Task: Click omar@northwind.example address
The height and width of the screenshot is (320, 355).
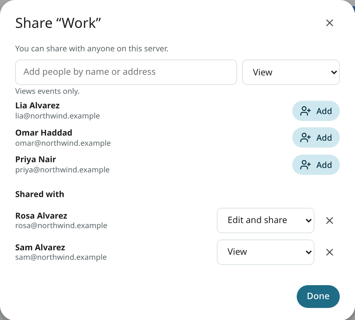Action: coord(63,143)
